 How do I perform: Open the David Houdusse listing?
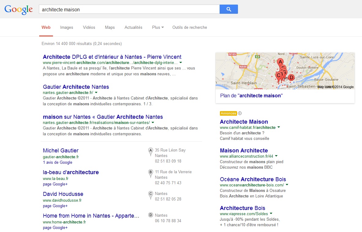coord(63,194)
